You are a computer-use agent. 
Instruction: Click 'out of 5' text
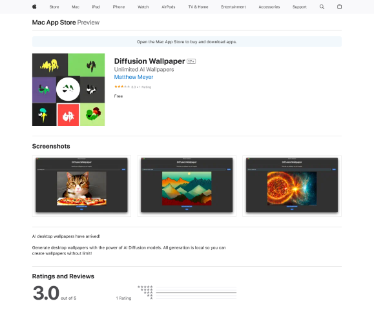point(68,298)
